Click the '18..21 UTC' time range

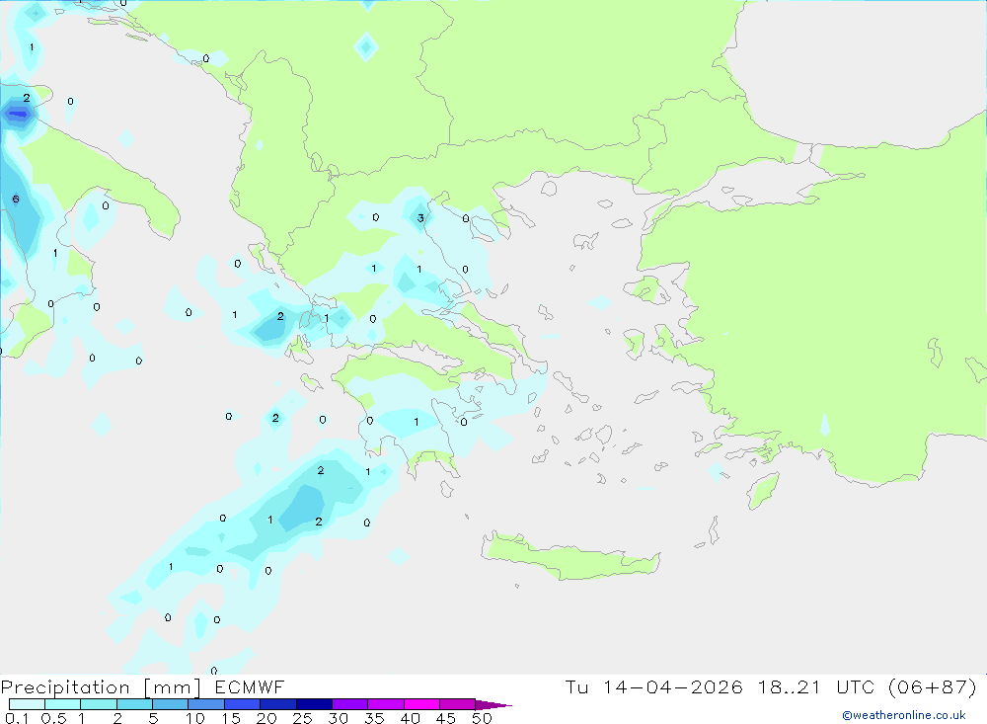point(816,686)
